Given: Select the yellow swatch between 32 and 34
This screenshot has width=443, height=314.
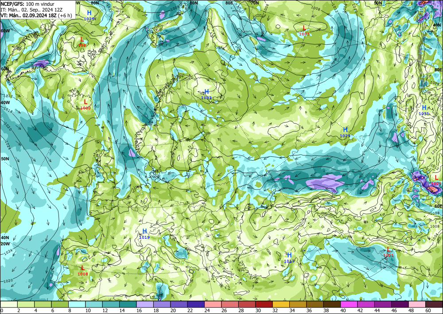Looking at the screenshot, I should tap(281, 304).
